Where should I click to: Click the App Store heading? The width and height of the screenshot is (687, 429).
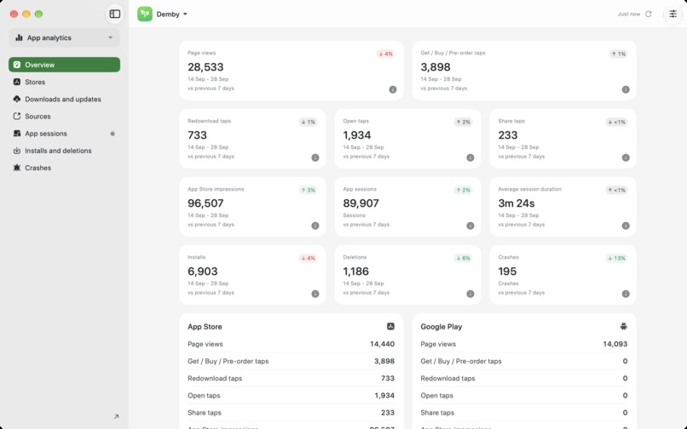(205, 327)
